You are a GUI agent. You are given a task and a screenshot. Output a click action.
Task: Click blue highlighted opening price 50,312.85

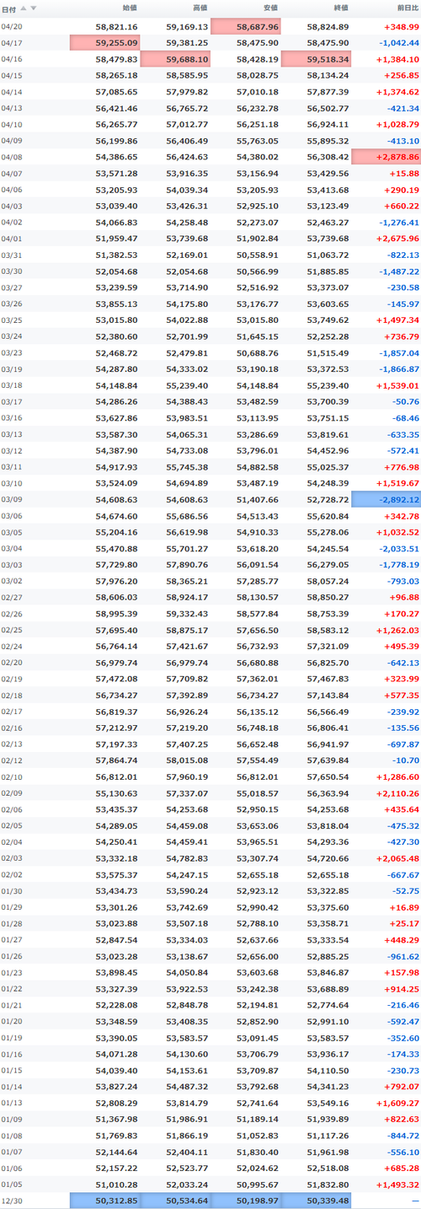click(105, 1200)
